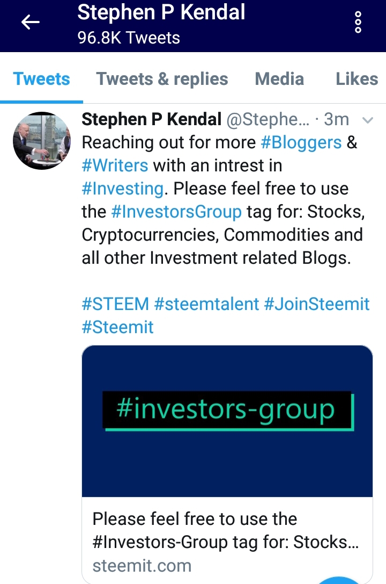Open the #Bloggers hashtag

point(301,142)
